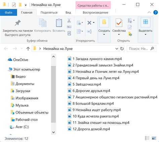This screenshot has height=142, width=159.
Task: Click the Создать new folder icon
Action: coord(104,22)
